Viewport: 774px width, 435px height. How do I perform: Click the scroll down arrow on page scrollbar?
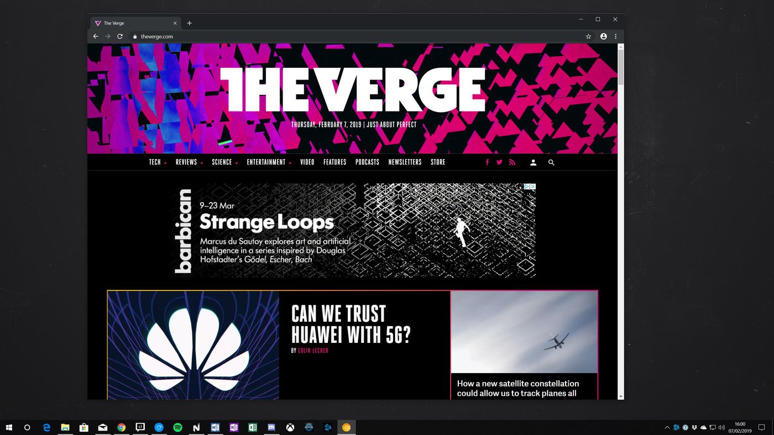pos(620,396)
